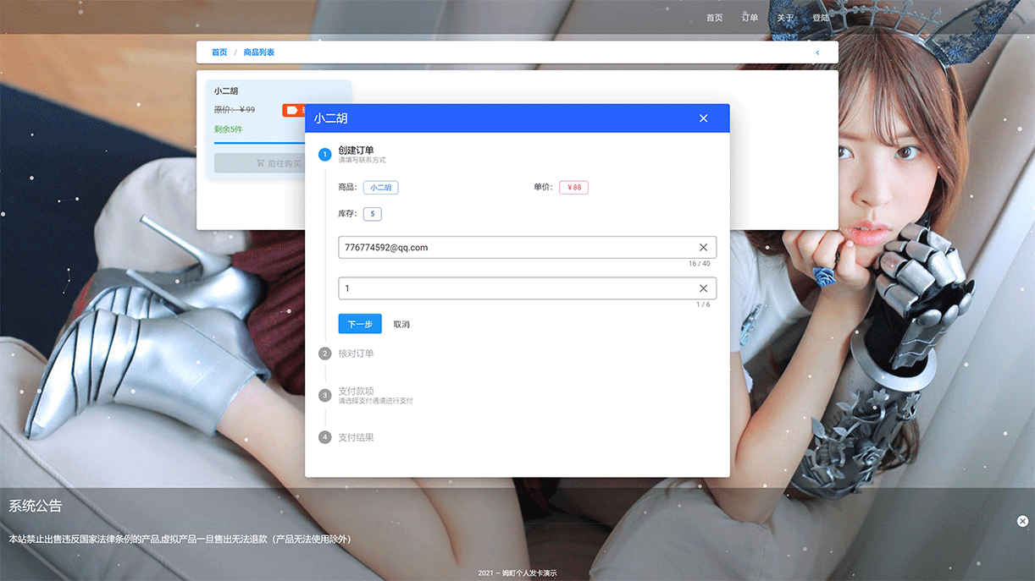Open 订单 in the top navigation
Screen dimensions: 1035x581
pos(750,18)
